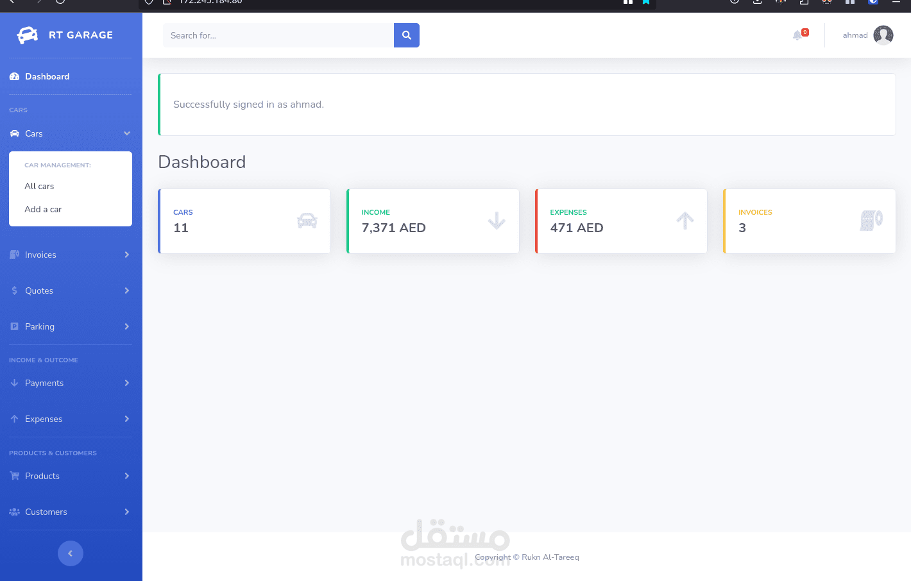Viewport: 911px width, 581px height.
Task: Open the Customers sidebar item
Action: click(x=71, y=512)
